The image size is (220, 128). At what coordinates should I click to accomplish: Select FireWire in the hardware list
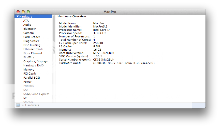(x=29, y=57)
